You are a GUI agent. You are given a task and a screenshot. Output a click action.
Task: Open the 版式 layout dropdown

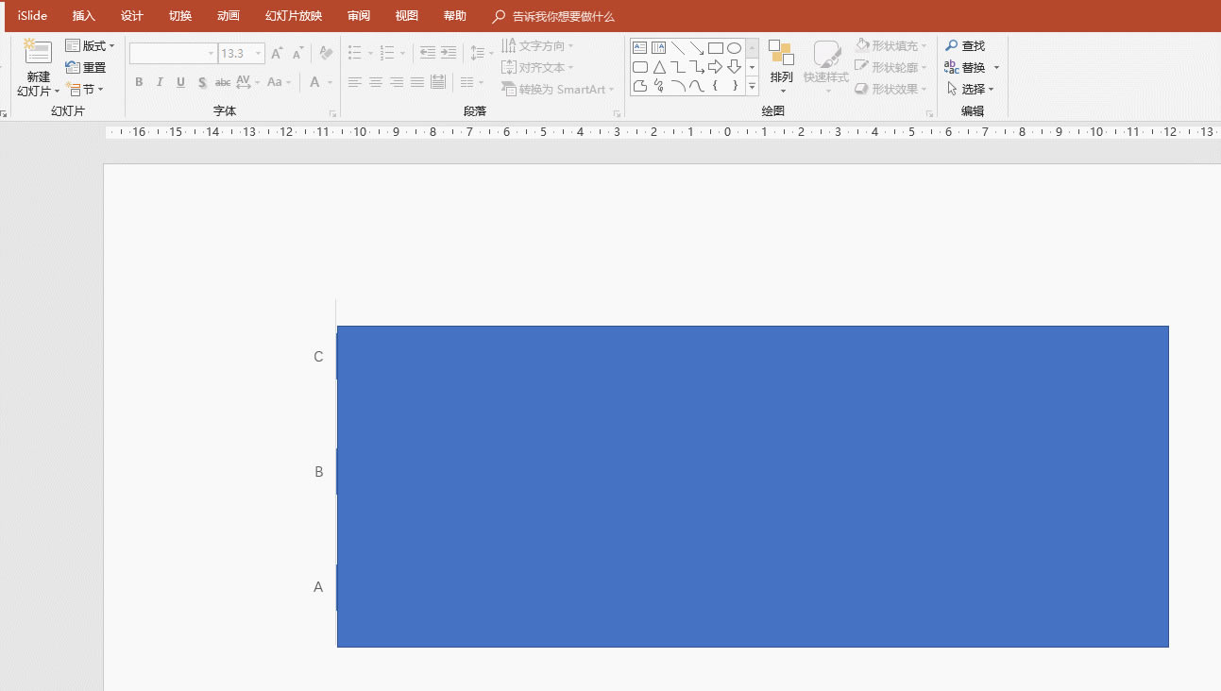click(x=90, y=45)
